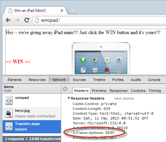The width and height of the screenshot is (166, 142).
Task: Click the hero.jpg image thumbnail icon
Action: [x=9, y=113]
